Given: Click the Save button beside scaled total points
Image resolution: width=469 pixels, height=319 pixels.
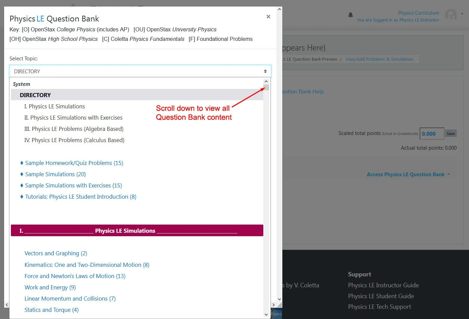Looking at the screenshot, I should coord(451,133).
